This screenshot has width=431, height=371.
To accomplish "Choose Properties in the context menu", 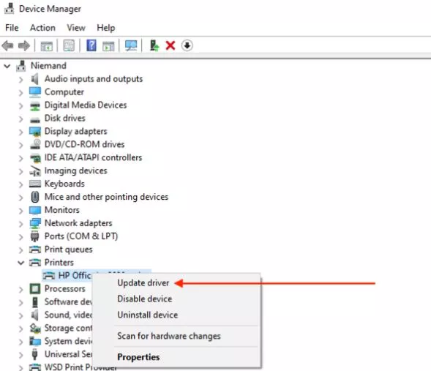I will pyautogui.click(x=138, y=357).
